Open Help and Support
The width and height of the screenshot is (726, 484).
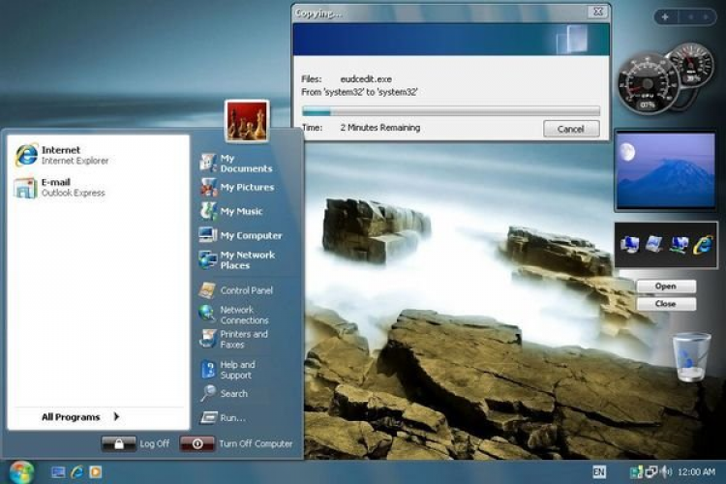coord(228,370)
